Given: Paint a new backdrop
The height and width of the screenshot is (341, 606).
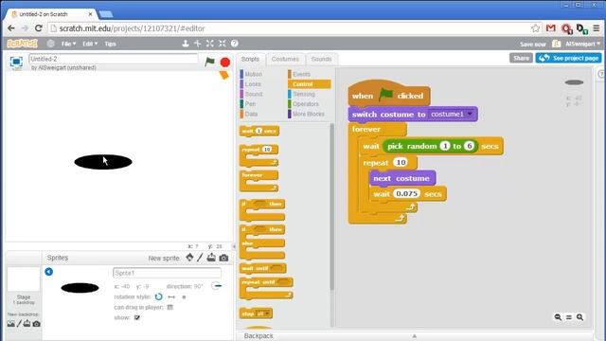Looking at the screenshot, I should tap(19, 324).
